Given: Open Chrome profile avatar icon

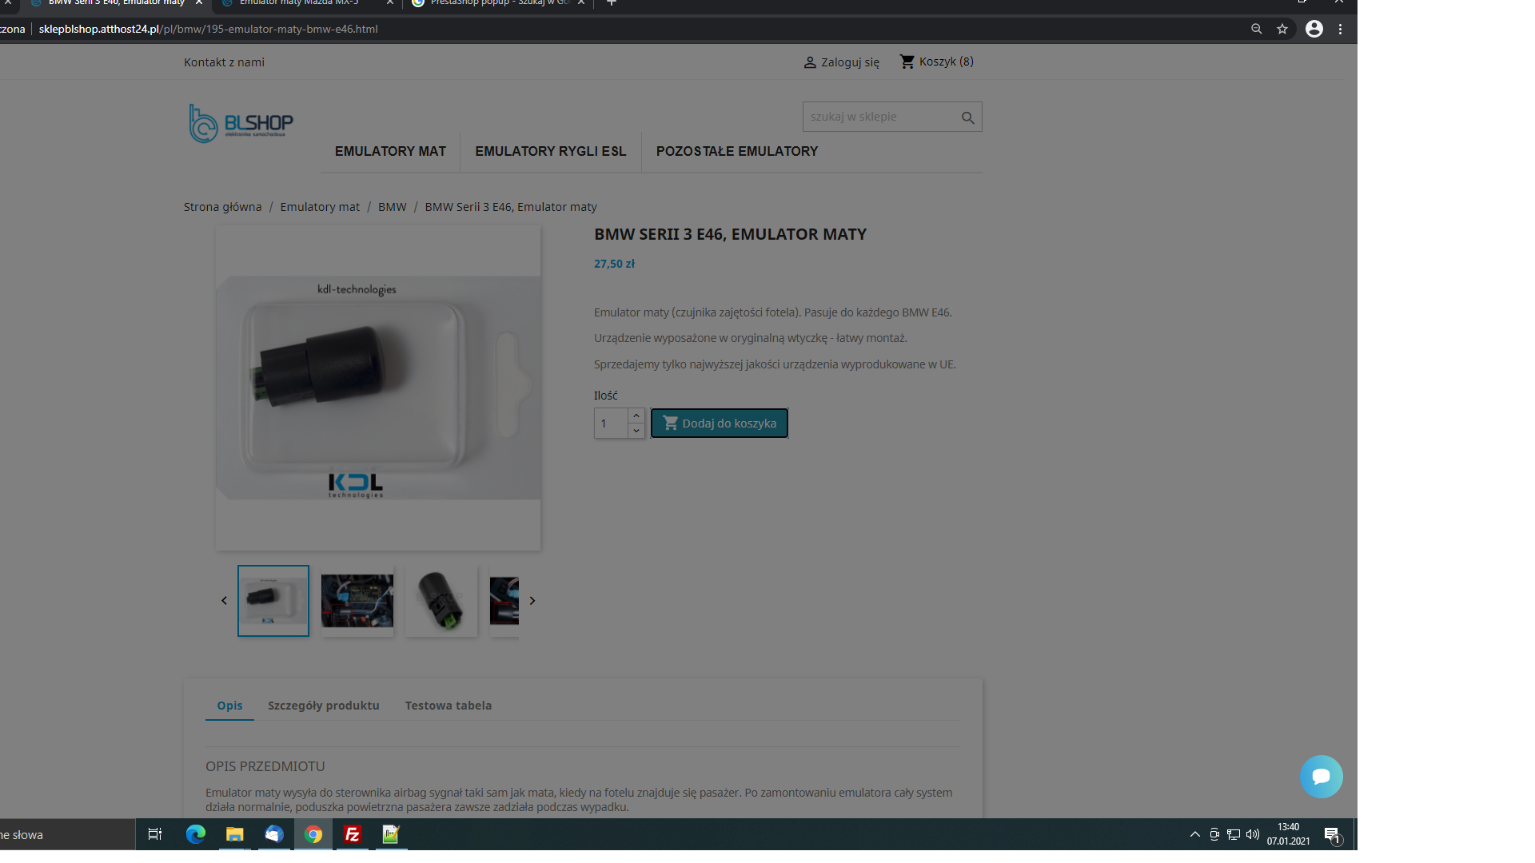Looking at the screenshot, I should [1314, 29].
